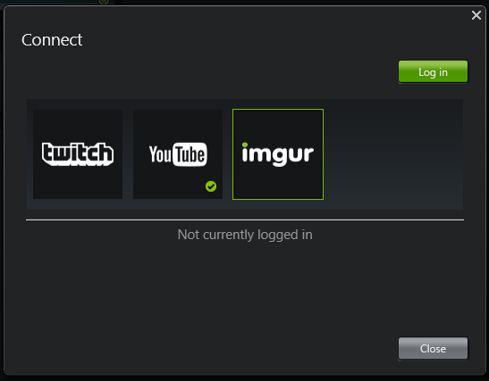The image size is (489, 381).
Task: Click the green connected checkmark on YouTube
Action: [211, 186]
